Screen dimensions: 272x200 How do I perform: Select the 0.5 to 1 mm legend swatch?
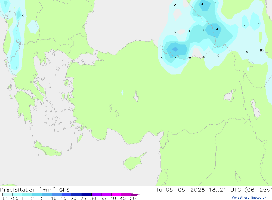point(17,195)
